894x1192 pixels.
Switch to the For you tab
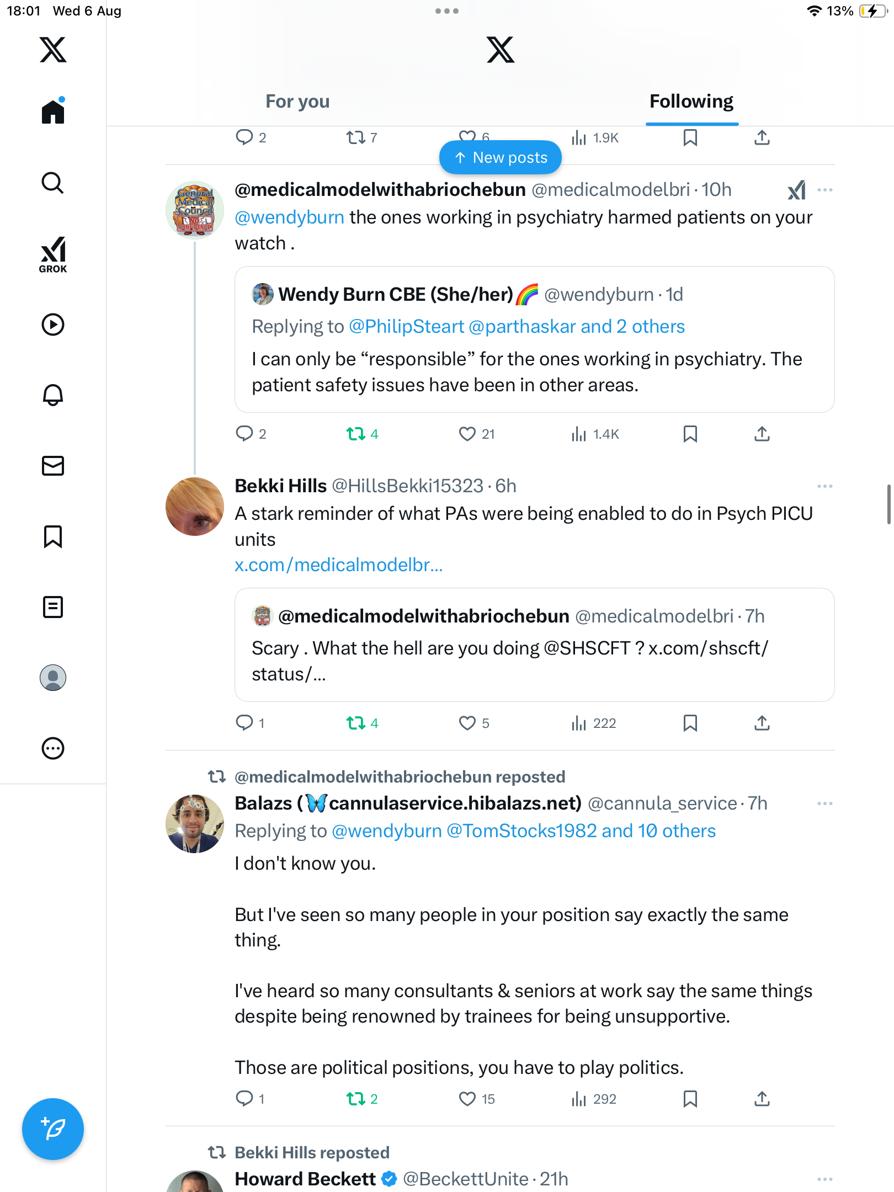tap(297, 102)
